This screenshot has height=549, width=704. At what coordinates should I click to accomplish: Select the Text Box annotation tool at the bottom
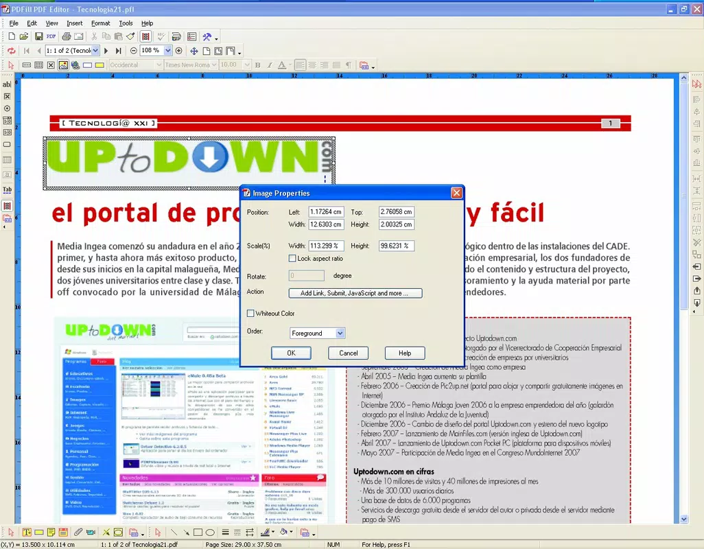pyautogui.click(x=27, y=533)
